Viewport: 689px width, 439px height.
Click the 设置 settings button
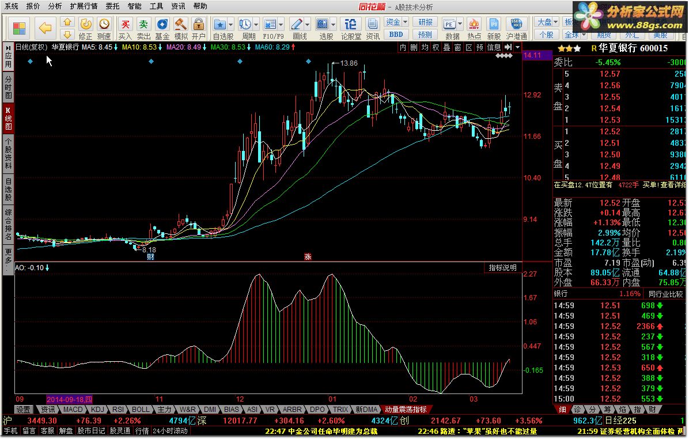pos(23,410)
